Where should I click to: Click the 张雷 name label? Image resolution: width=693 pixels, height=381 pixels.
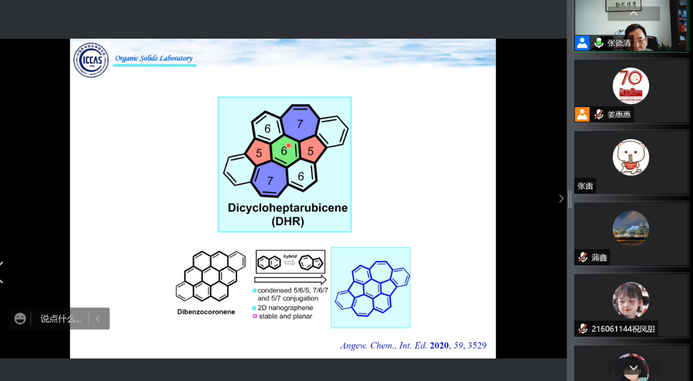click(585, 186)
